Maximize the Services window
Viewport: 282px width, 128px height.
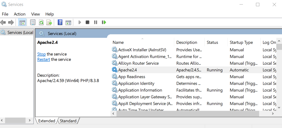(258, 5)
